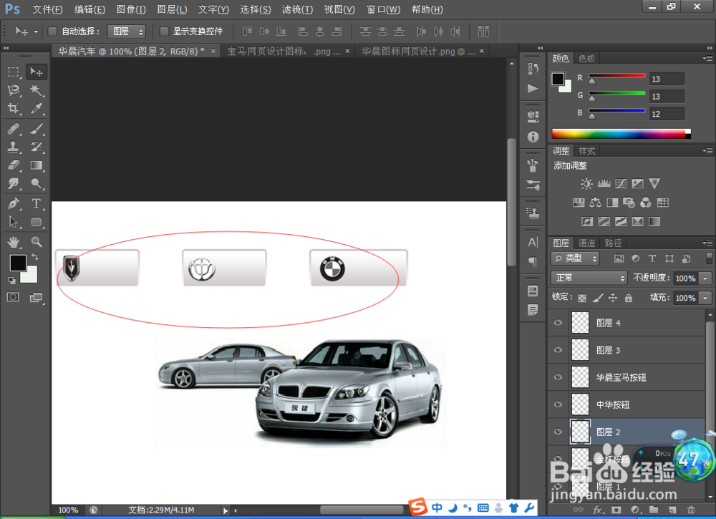Pick a color from the spectrum ramp
Screen dimensions: 716x519
[x=621, y=134]
